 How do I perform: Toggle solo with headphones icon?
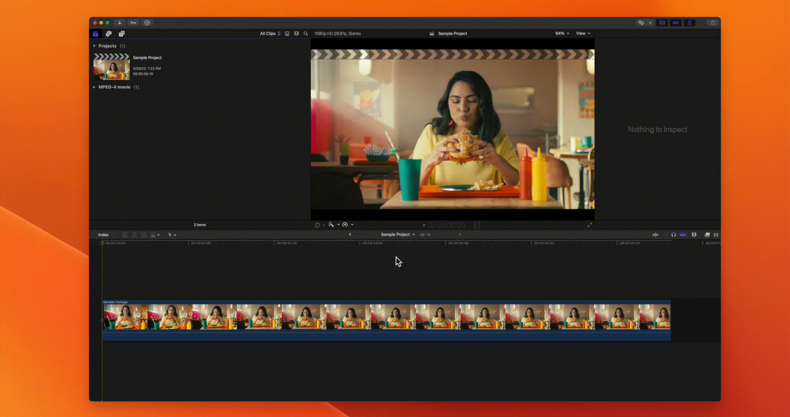point(674,235)
